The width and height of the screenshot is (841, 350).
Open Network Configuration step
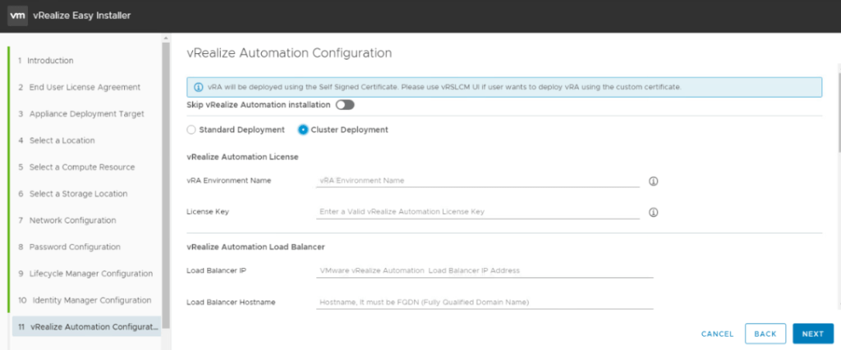coord(72,220)
